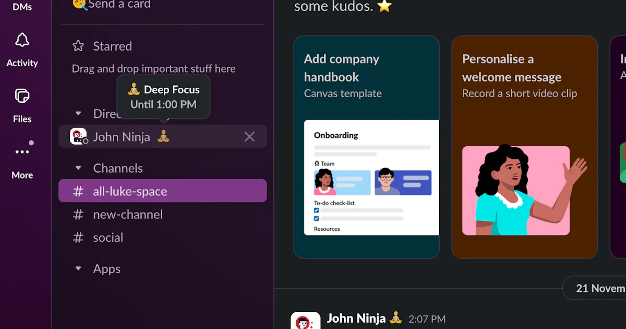Screen dimensions: 626x329
Task: Expand the Apps section arrow
Action: tap(78, 269)
